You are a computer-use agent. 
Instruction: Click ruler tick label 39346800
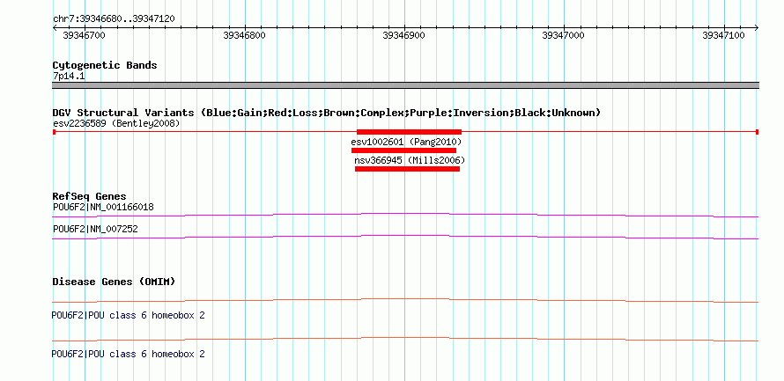(x=245, y=35)
